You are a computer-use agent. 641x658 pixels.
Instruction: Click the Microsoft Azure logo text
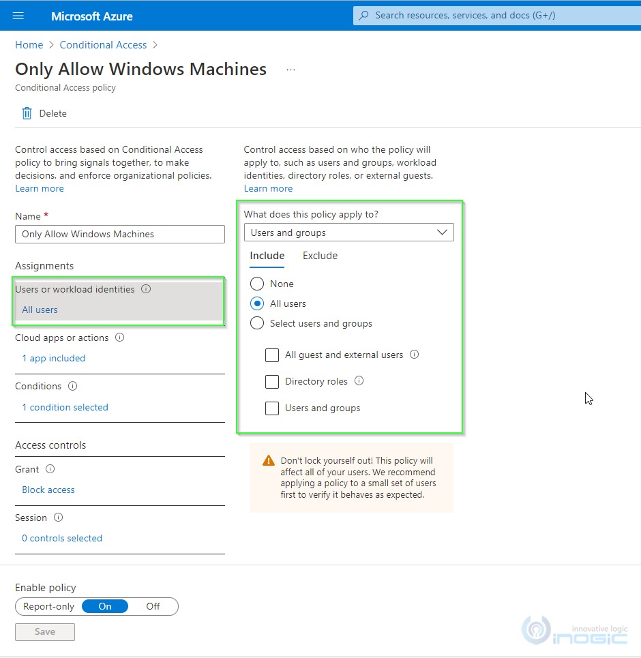(x=92, y=16)
